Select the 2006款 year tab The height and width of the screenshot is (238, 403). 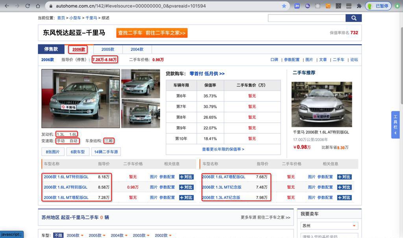78,49
